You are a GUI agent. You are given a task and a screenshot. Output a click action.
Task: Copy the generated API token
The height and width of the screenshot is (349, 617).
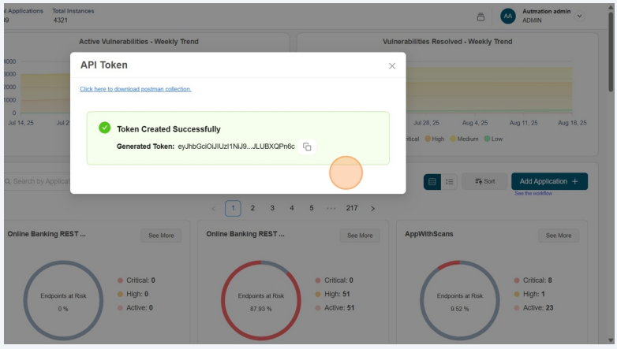(x=308, y=147)
